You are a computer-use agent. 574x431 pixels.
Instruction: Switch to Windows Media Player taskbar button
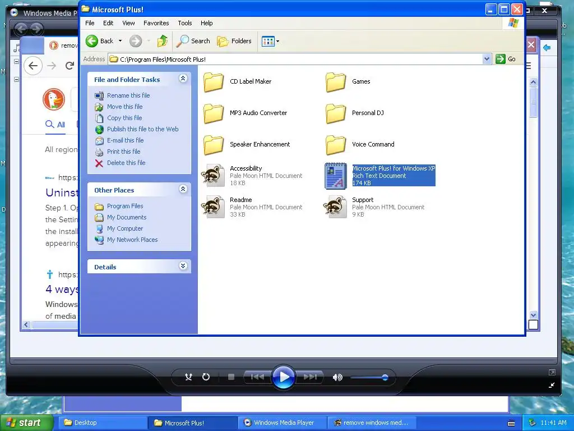click(281, 423)
